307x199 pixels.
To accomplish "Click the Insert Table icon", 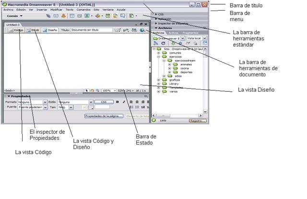I will 72,16.
